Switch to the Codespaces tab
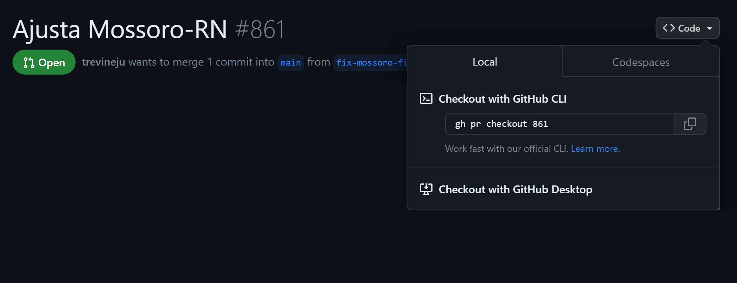737x283 pixels. click(x=641, y=62)
